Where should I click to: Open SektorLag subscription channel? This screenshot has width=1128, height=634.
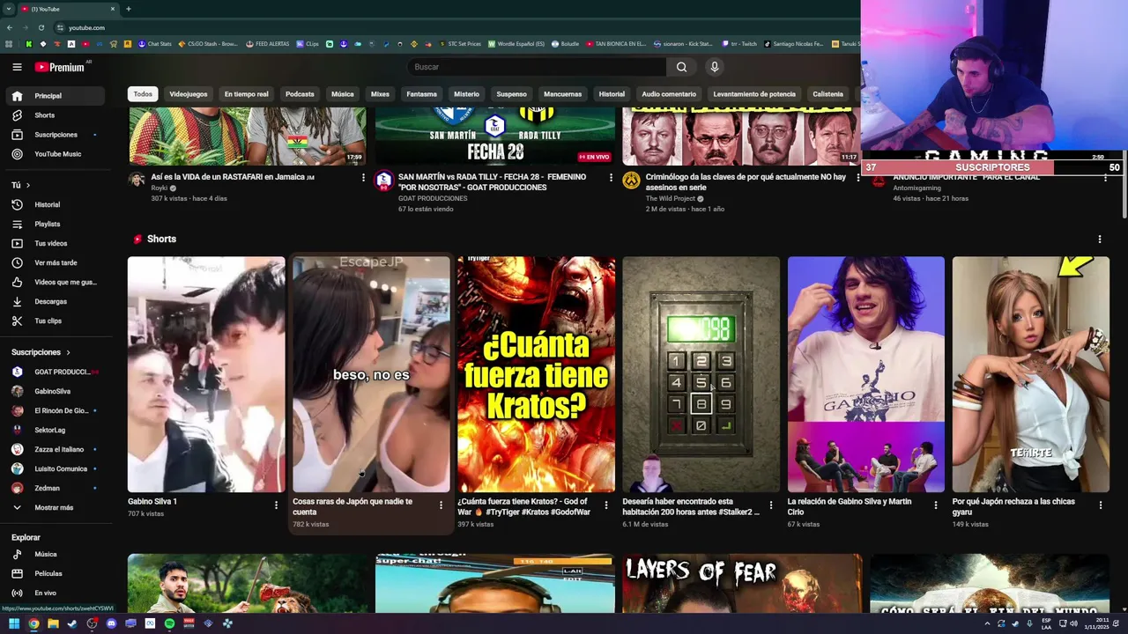pos(56,430)
